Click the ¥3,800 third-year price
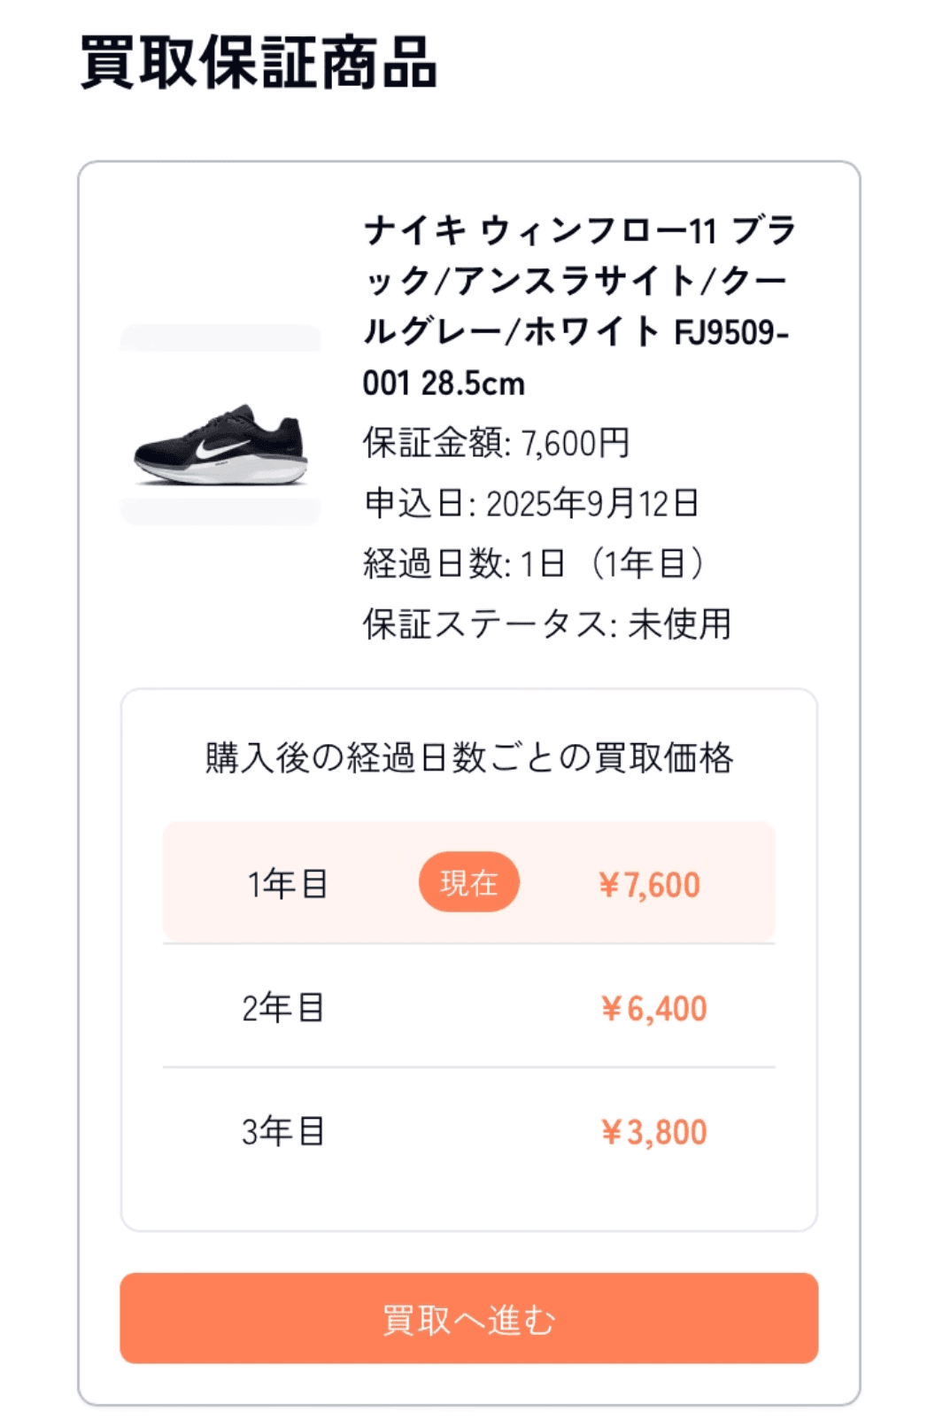Viewport: 935px width, 1419px height. pos(653,1132)
